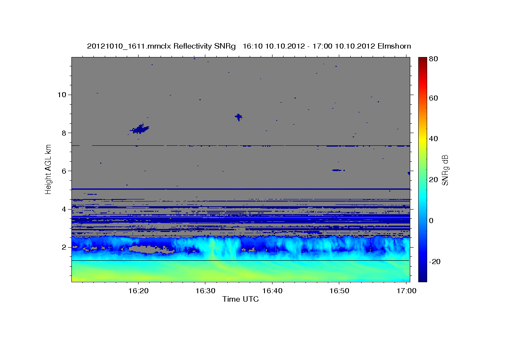Viewport: 507px width, 338px height.
Task: Click the blue echo patch near 8 km at 16:20
Action: pos(139,129)
